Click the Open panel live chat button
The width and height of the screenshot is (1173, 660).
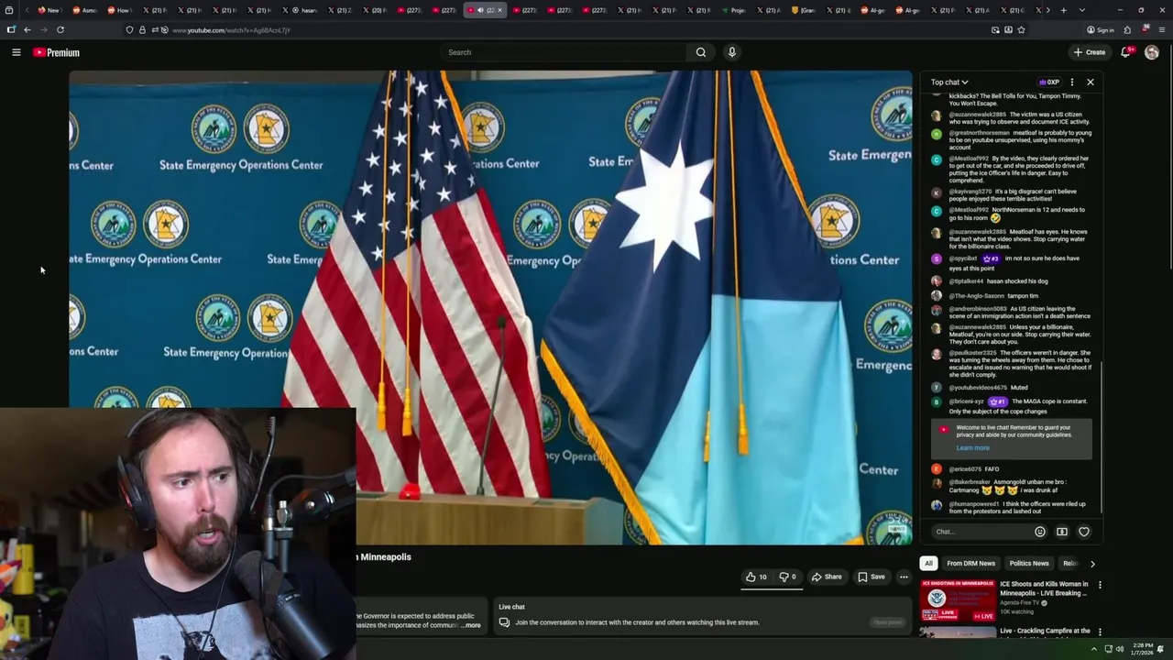887,622
